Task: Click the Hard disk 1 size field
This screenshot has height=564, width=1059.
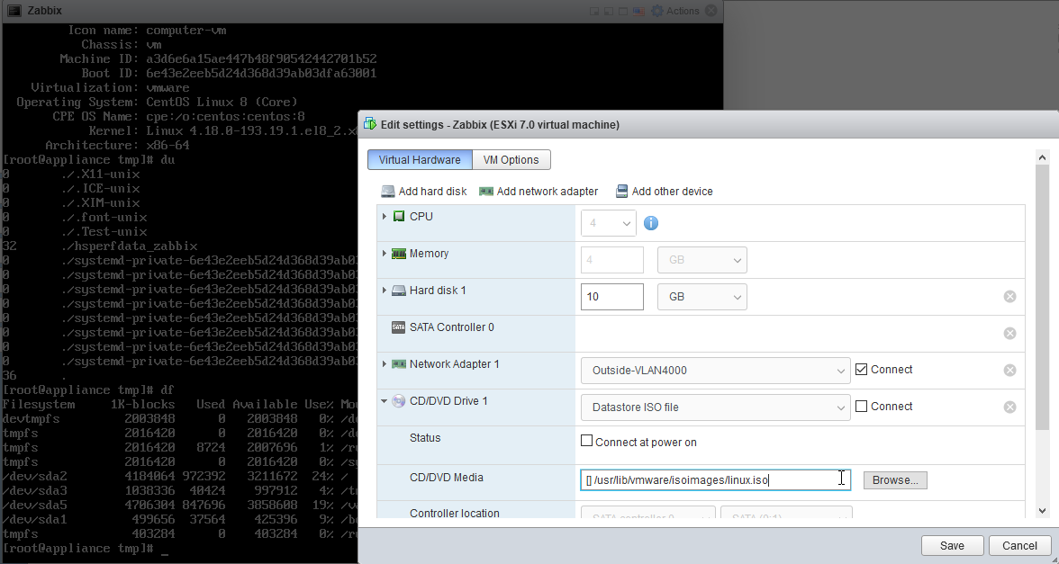Action: click(x=612, y=297)
